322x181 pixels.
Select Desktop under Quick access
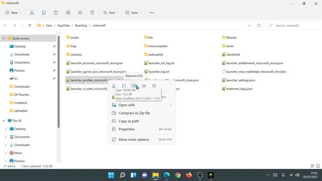tap(20, 46)
